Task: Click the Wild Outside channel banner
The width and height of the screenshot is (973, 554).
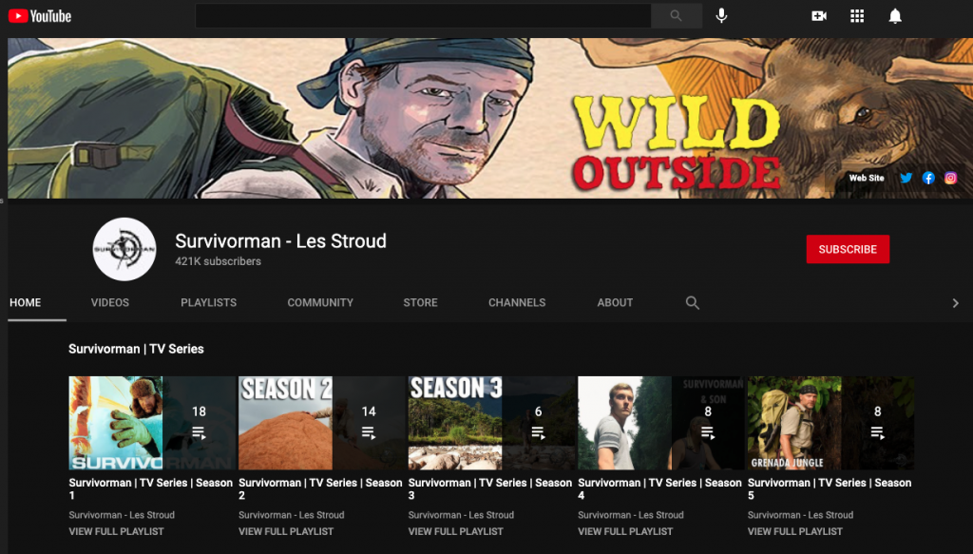Action: [490, 118]
